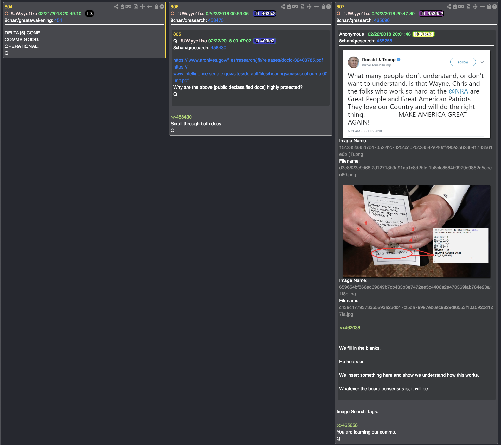Open thread number 465696 link

point(382,20)
